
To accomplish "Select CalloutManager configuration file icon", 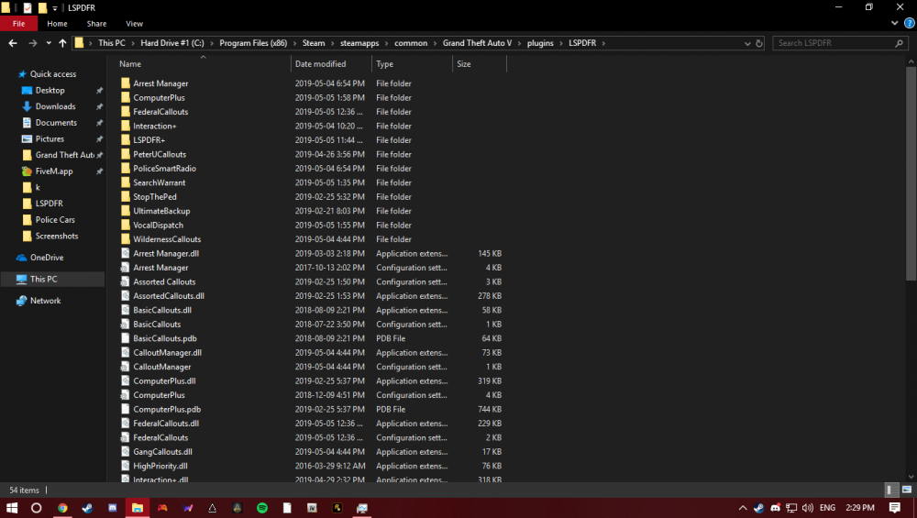I will click(x=125, y=367).
